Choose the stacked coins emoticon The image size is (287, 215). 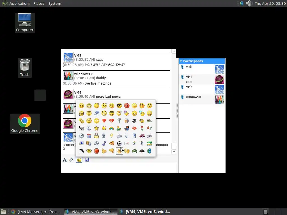pyautogui.click(x=89, y=144)
